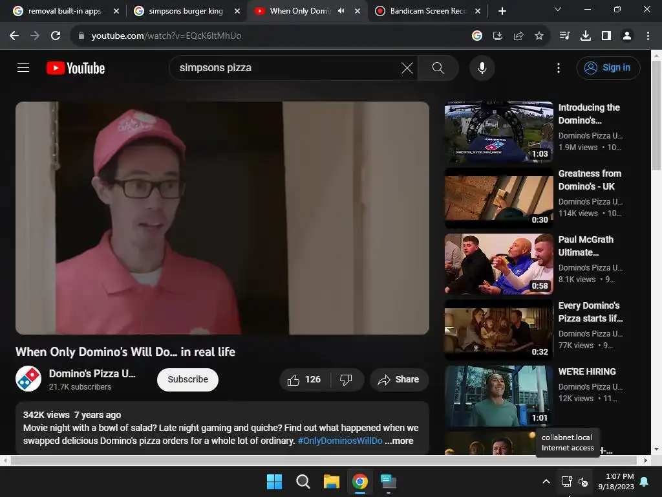Click Chrome icon in taskbar
This screenshot has width=662, height=497.
(x=359, y=481)
